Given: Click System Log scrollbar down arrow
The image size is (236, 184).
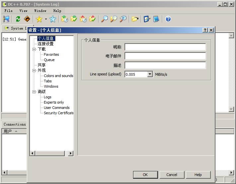Looking at the screenshot, I should click(231, 109).
